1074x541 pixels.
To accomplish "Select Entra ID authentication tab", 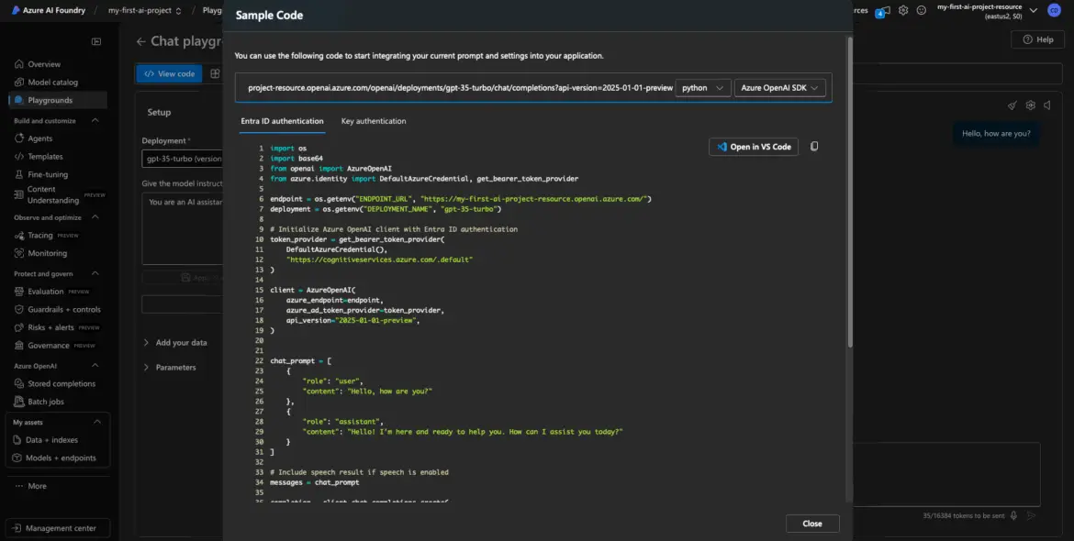I will (x=282, y=121).
